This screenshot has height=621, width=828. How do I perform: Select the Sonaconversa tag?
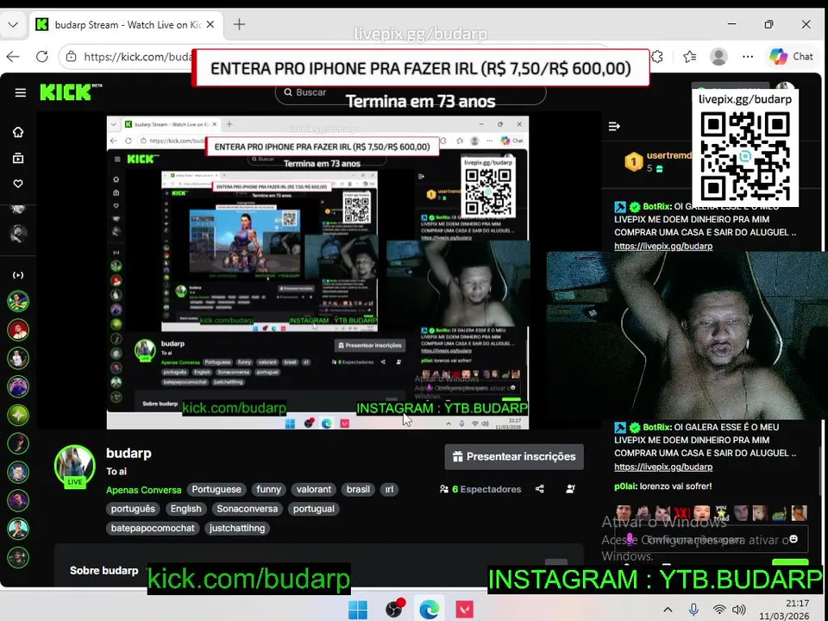[248, 509]
